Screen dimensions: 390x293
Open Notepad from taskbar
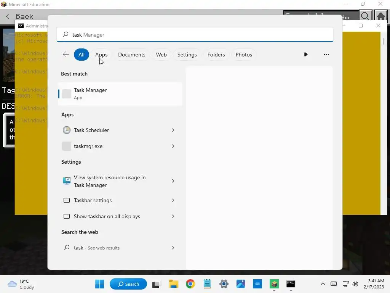point(207,284)
